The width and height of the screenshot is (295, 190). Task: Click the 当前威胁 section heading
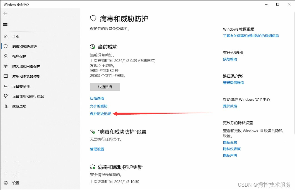pos(107,47)
